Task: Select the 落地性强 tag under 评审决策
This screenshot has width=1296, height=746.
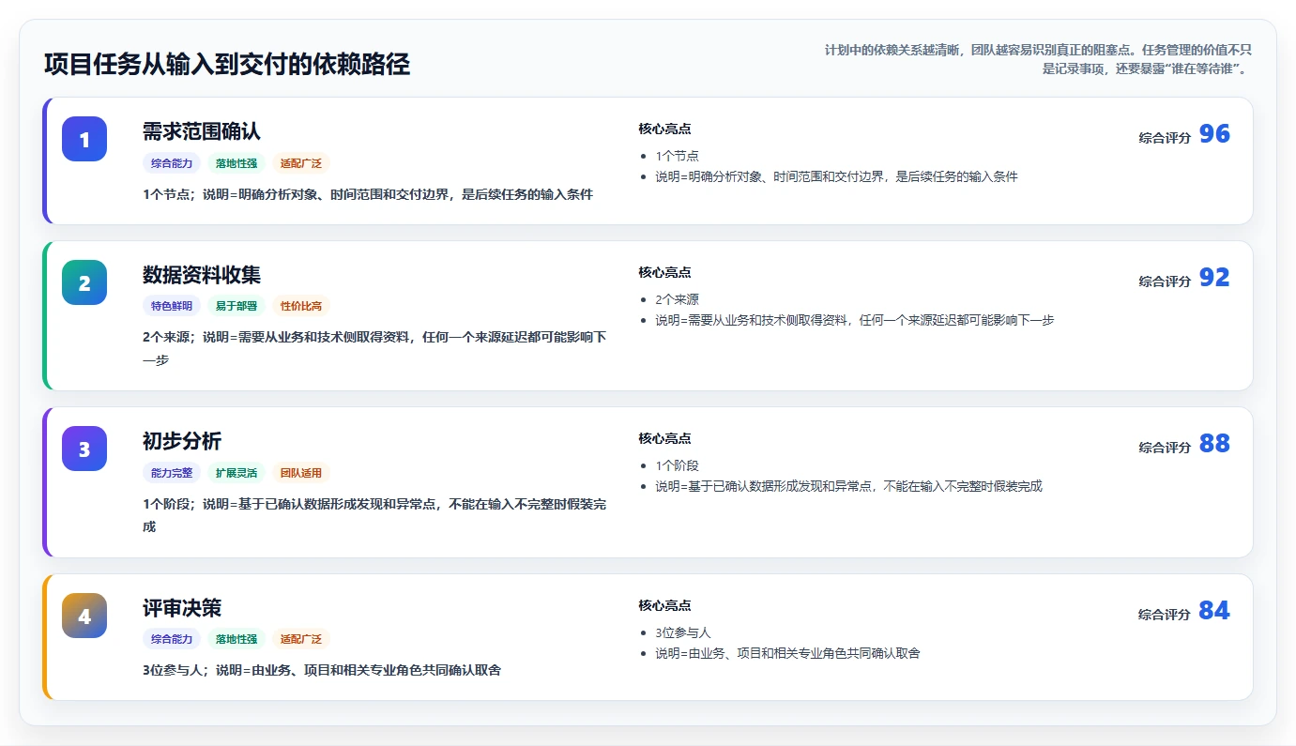Action: [236, 639]
